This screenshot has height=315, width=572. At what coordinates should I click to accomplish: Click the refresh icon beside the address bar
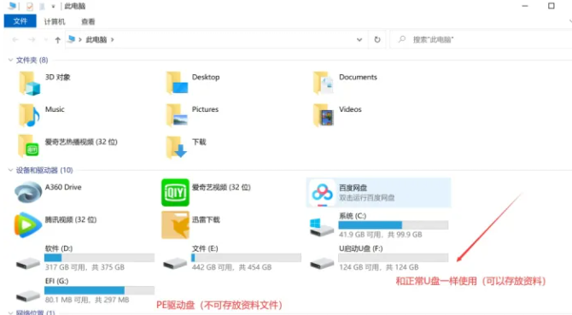pyautogui.click(x=377, y=39)
